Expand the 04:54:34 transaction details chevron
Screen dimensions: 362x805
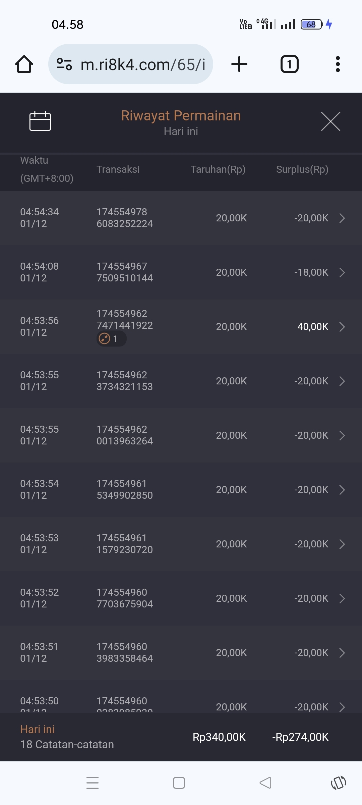coord(342,218)
